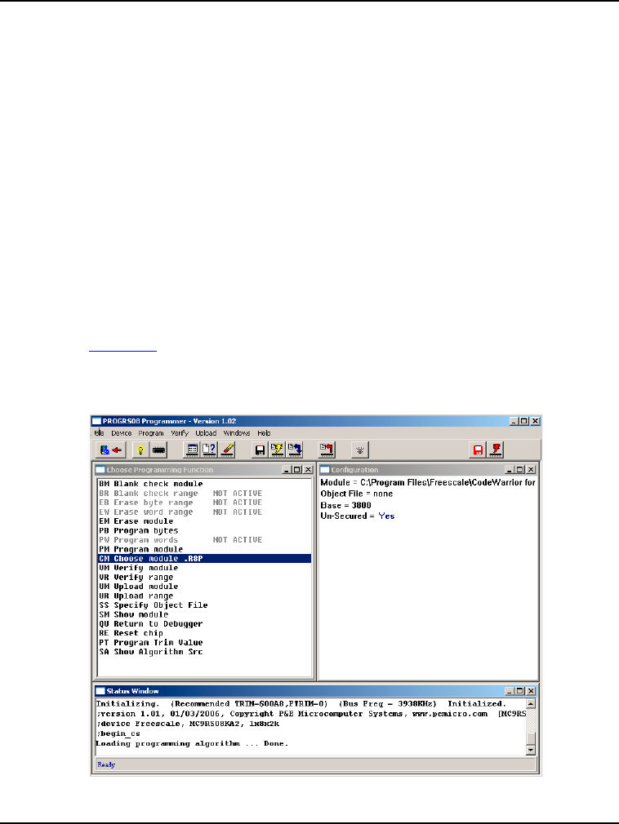Click the small eye-shaped toolbar icon
The image size is (619, 824).
point(360,450)
